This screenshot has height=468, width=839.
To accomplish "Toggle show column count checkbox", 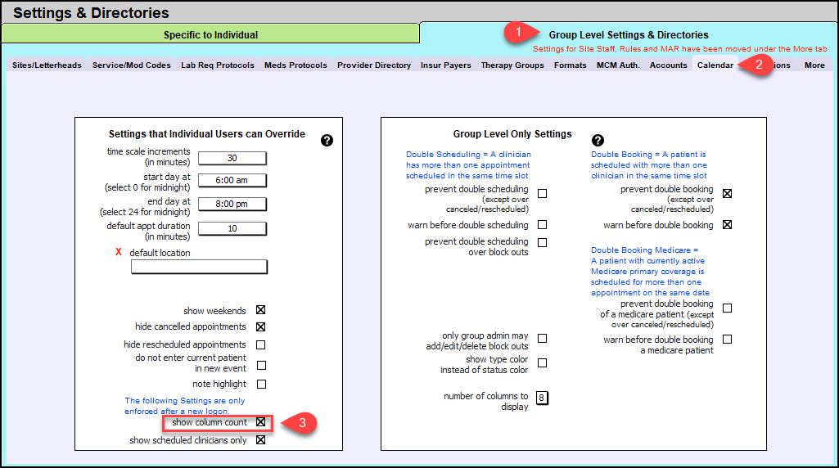I will coord(261,422).
